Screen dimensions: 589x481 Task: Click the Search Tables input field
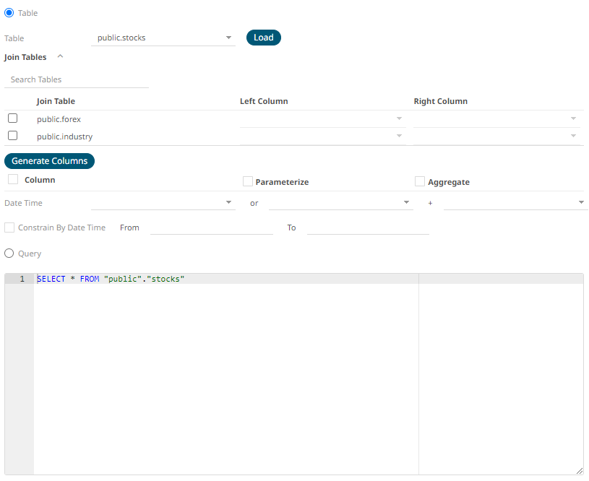tap(77, 79)
